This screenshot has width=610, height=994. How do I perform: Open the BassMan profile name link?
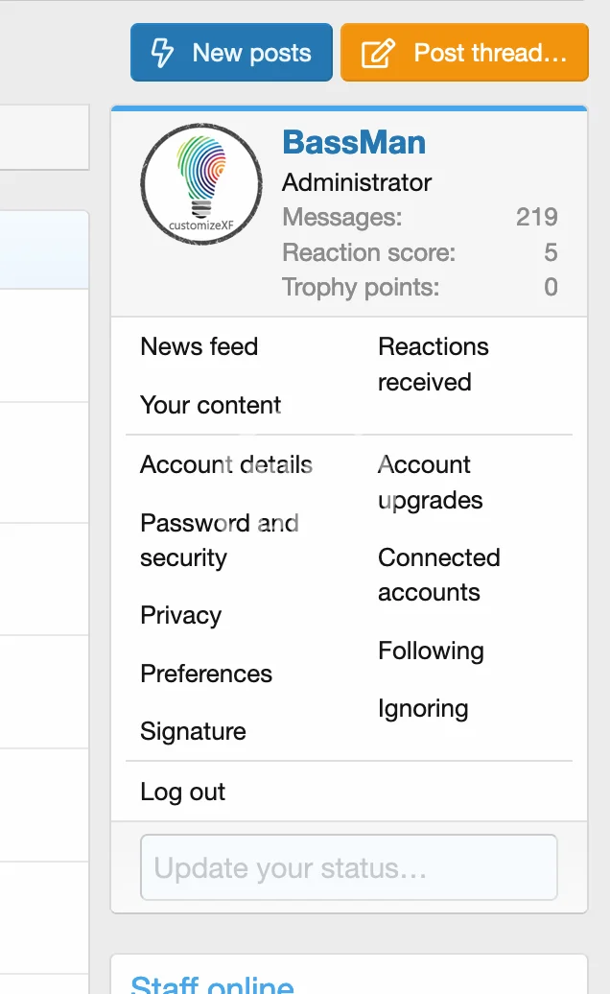(x=354, y=143)
